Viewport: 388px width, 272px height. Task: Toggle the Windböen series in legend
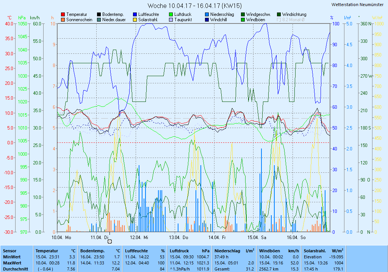(x=243, y=20)
